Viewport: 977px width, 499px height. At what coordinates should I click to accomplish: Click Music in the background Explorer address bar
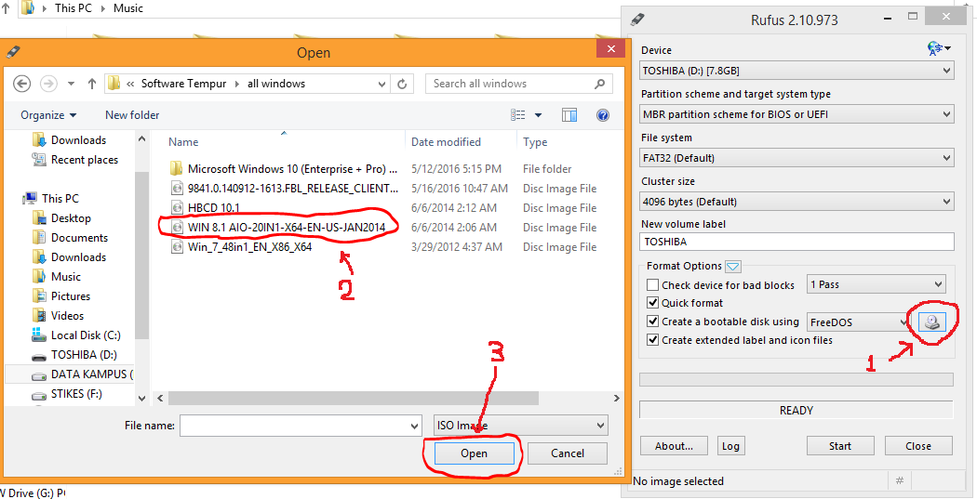(x=128, y=8)
